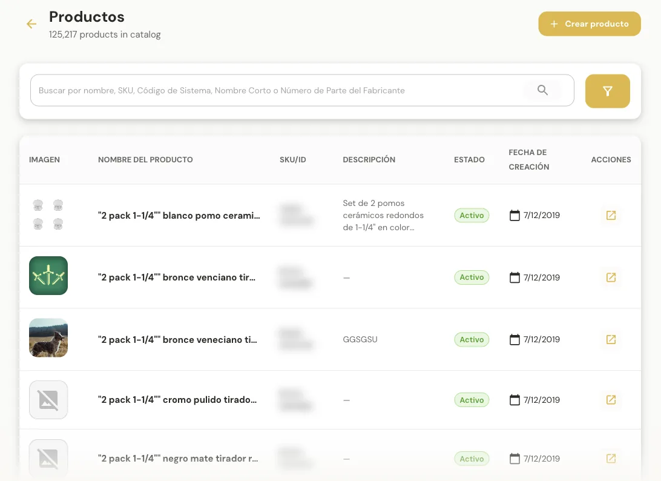The height and width of the screenshot is (481, 661).
Task: Click the NOMBRE DEL PRODUCTO column header
Action: coord(145,159)
